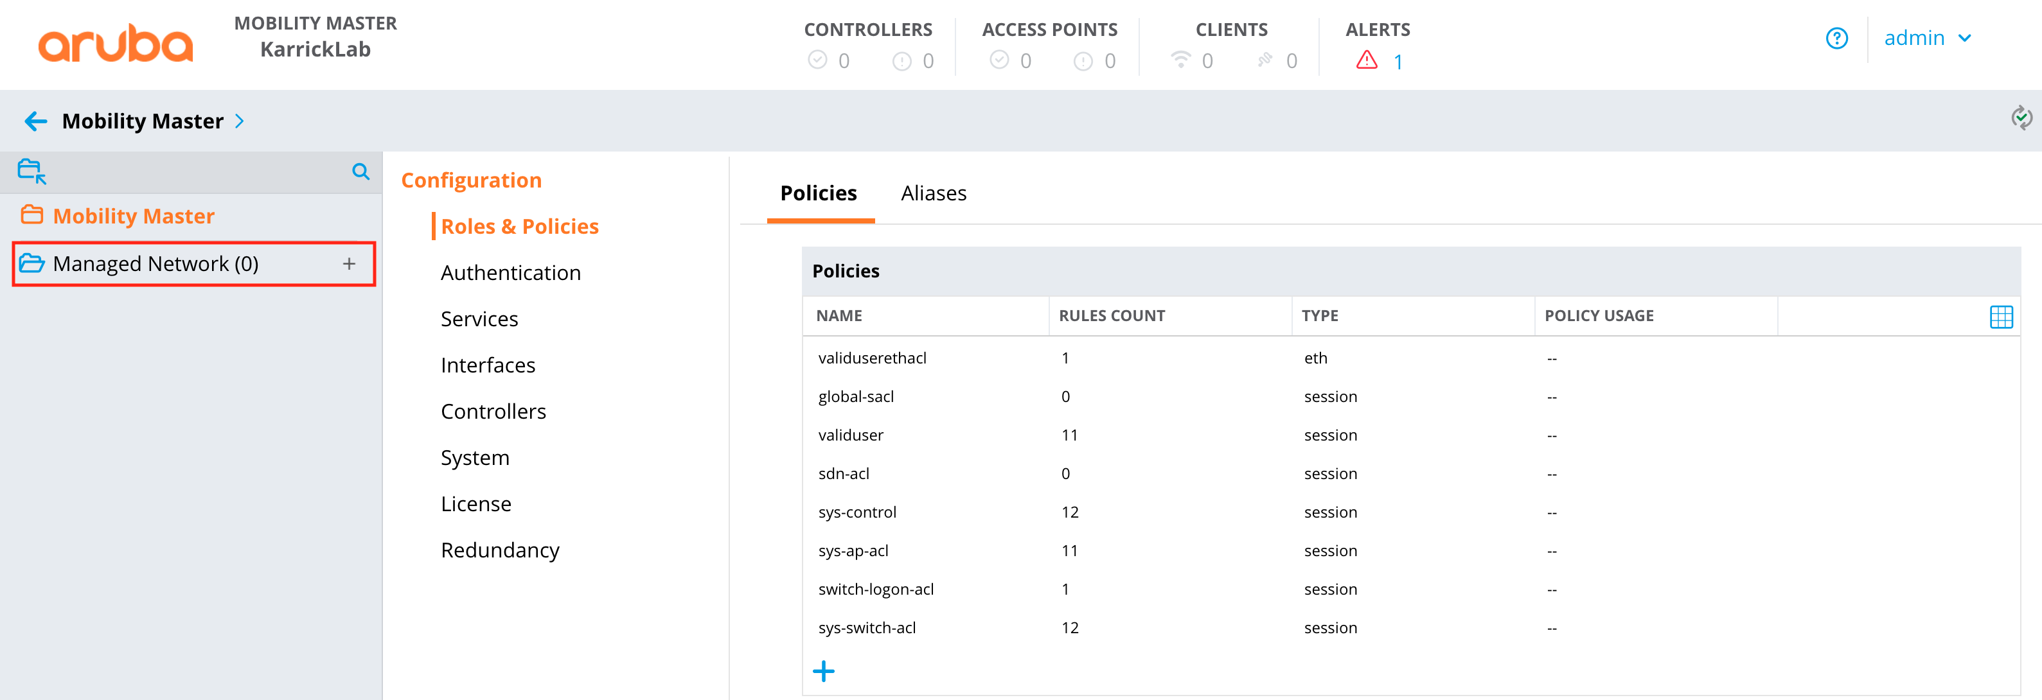The height and width of the screenshot is (700, 2042).
Task: Click the folder navigation icon in sidebar
Action: 31,171
